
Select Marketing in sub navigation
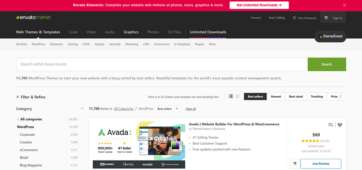[132, 44]
